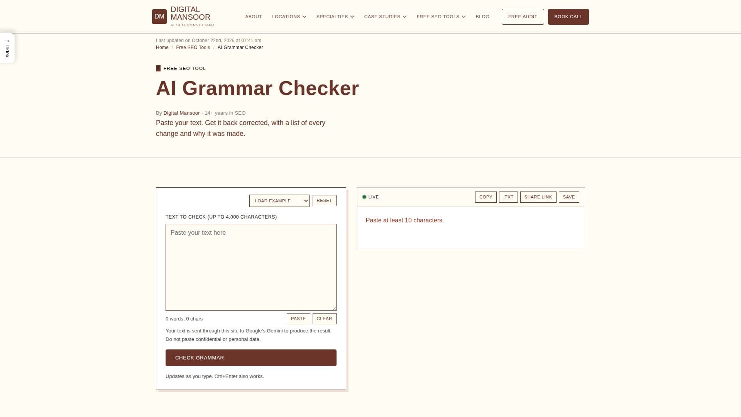The width and height of the screenshot is (741, 417).
Task: Open the Free SEO Tools breadcrumb link
Action: 193,47
